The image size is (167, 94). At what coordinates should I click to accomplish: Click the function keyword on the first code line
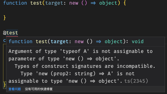(15, 3)
